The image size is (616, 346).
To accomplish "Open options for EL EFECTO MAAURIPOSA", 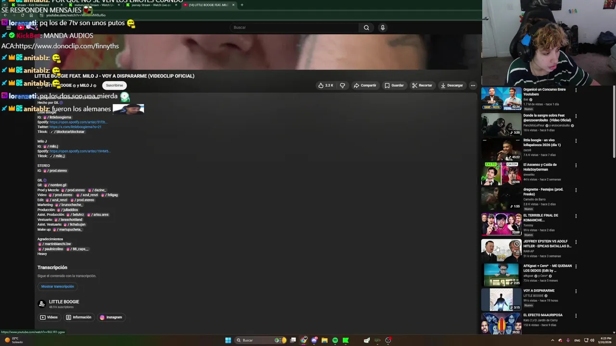I will (x=576, y=316).
